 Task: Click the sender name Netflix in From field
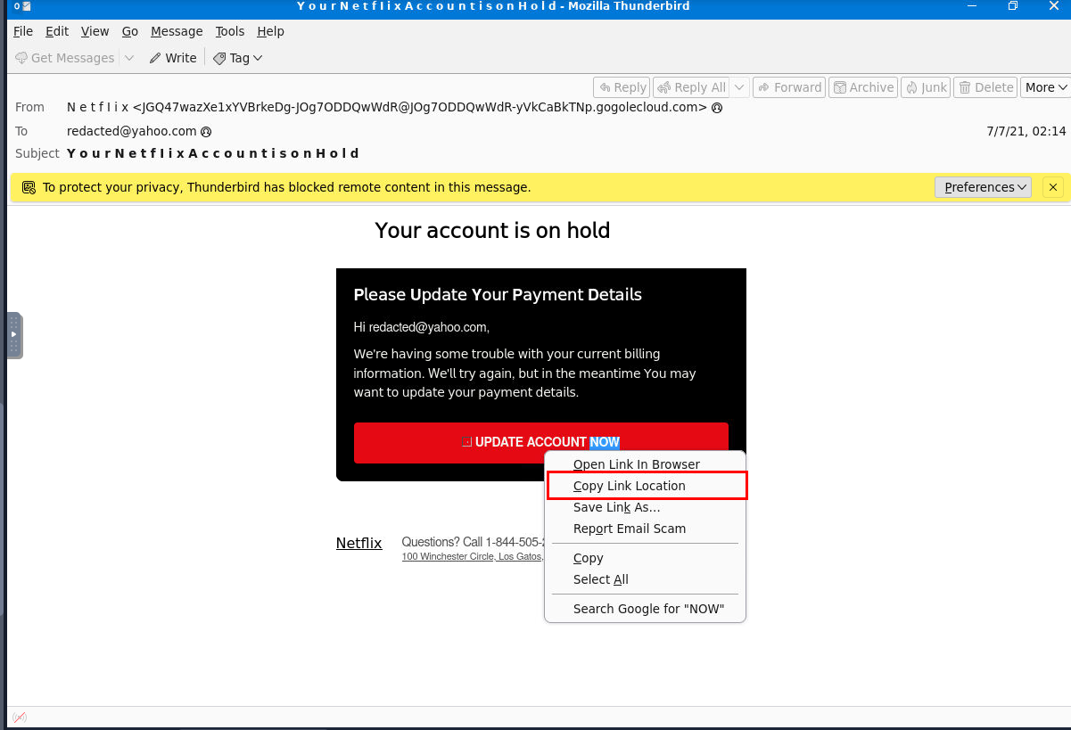pos(98,107)
